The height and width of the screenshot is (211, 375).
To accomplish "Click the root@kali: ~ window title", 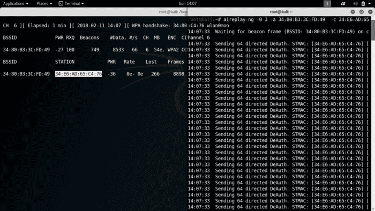I will (x=281, y=12).
